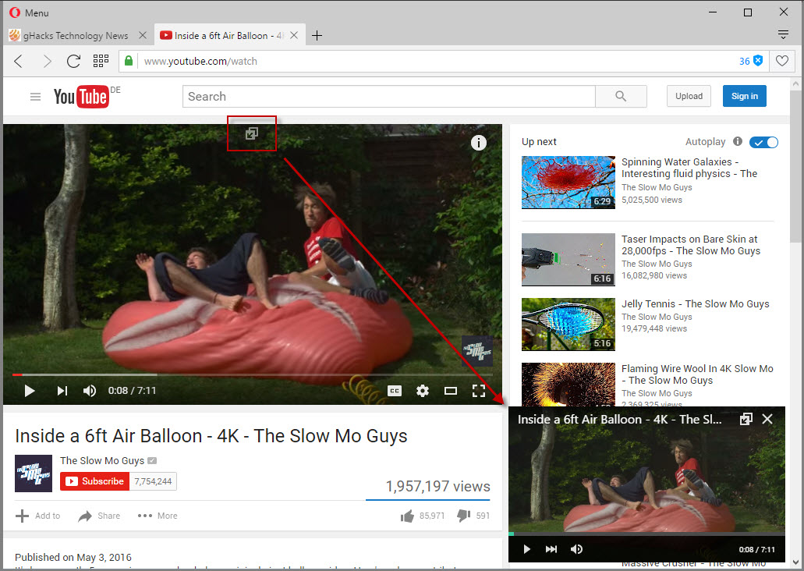Open Flaming Wire Wool In 4K title
The width and height of the screenshot is (804, 571).
tap(697, 374)
